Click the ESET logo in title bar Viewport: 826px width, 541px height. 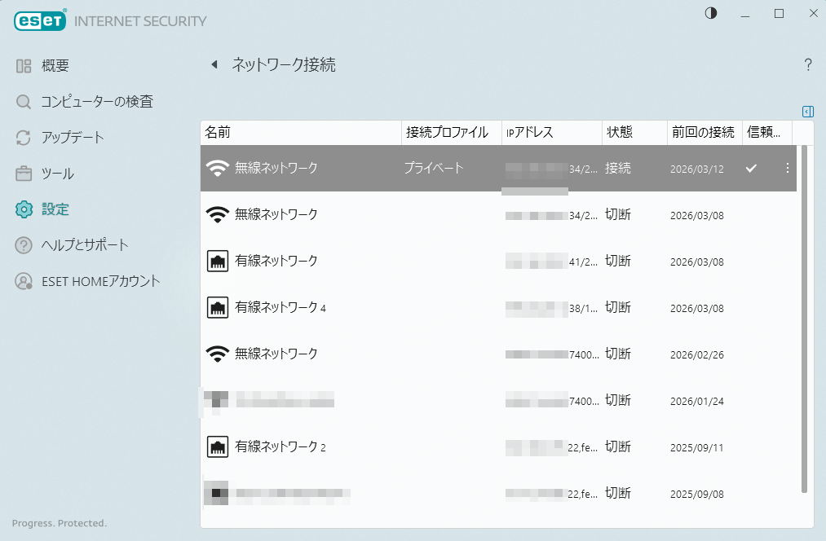tap(39, 21)
